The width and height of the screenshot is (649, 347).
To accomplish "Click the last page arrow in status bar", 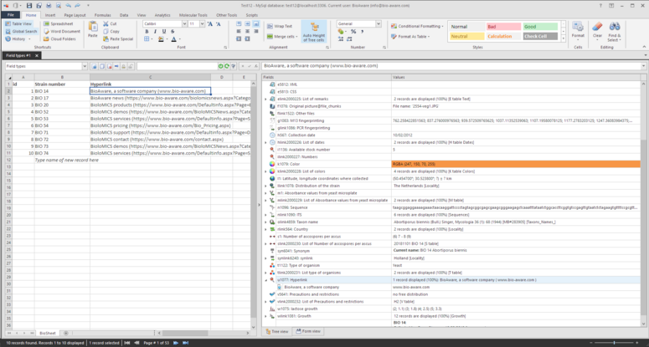I will (185, 343).
